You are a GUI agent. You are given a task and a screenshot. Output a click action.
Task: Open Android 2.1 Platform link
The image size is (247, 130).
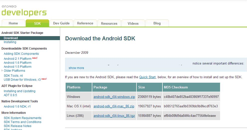17,59
